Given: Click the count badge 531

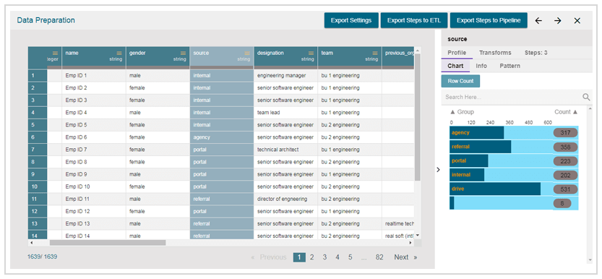Looking at the screenshot, I should click(565, 189).
